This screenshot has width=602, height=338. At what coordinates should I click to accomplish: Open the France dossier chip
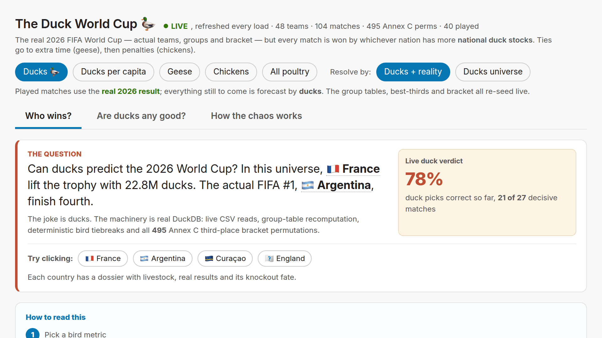tap(103, 259)
